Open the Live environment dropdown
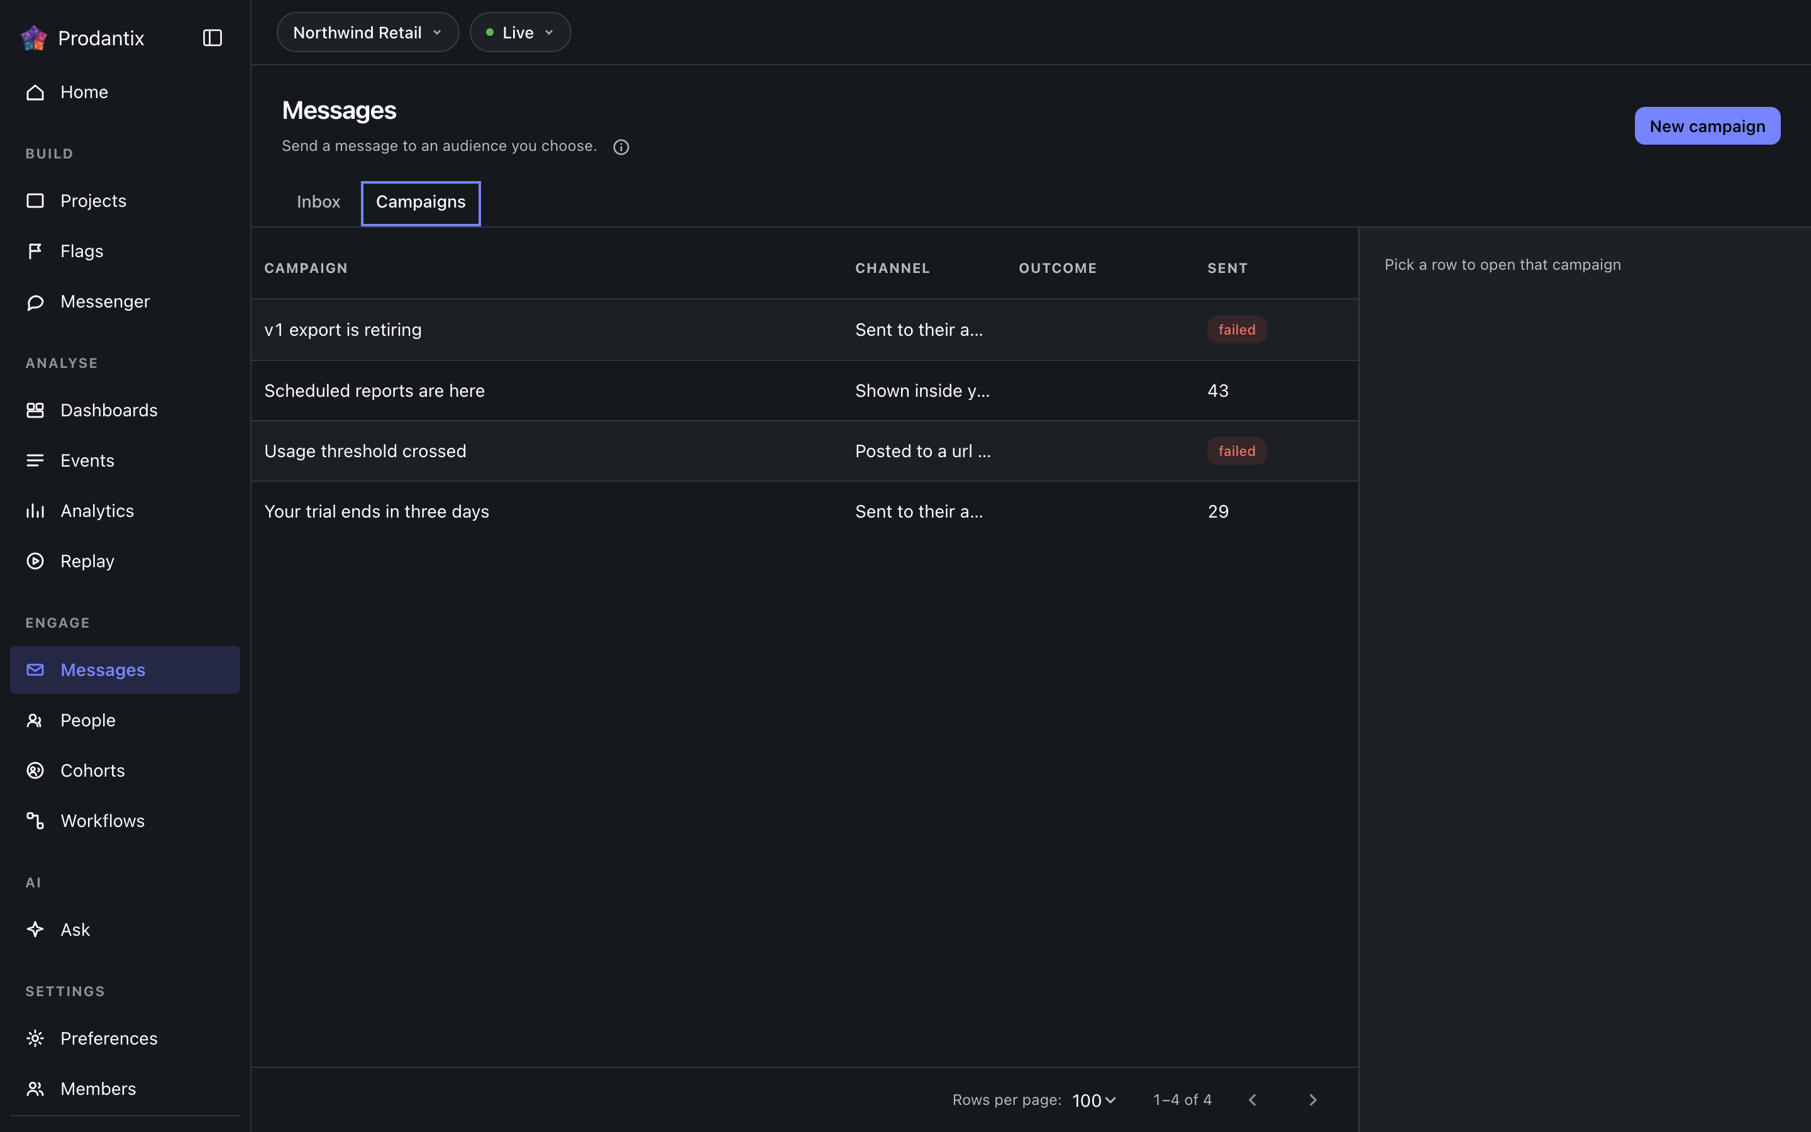Image resolution: width=1811 pixels, height=1132 pixels. point(520,32)
